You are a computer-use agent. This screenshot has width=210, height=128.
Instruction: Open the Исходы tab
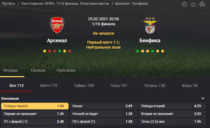click(11, 70)
